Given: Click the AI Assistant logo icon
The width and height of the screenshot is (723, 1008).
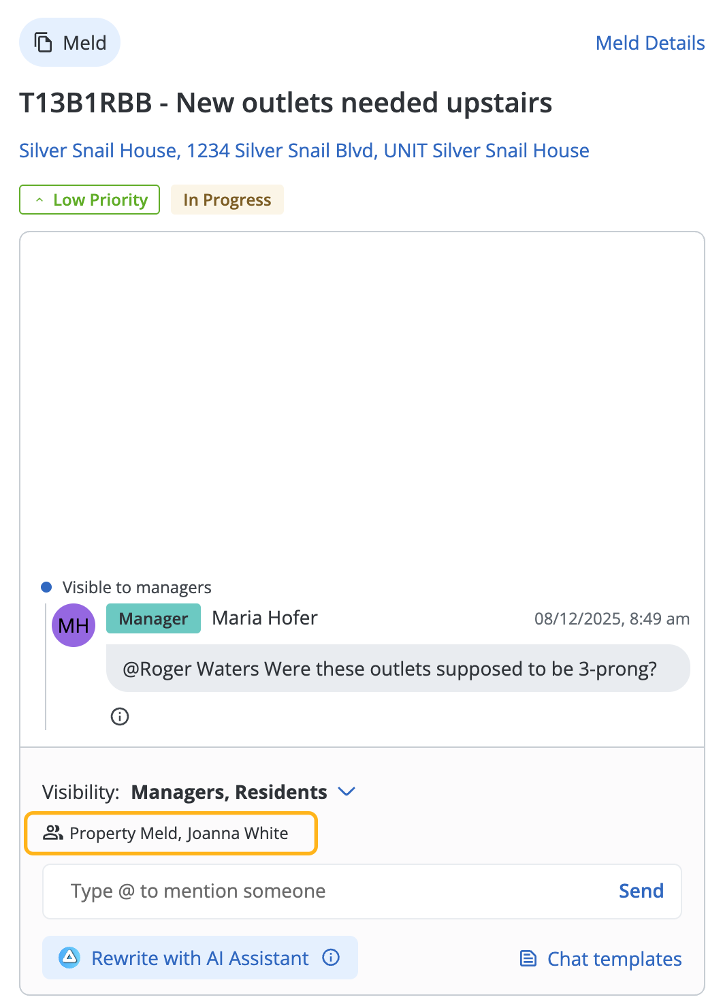Looking at the screenshot, I should [69, 958].
